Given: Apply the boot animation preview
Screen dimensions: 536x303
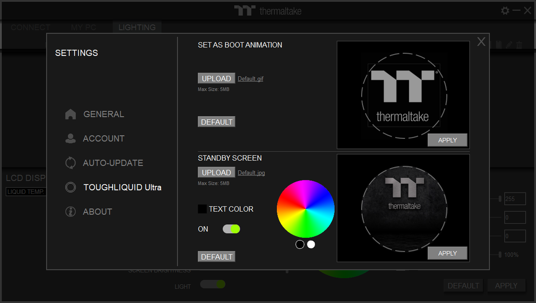Looking at the screenshot, I should (x=447, y=140).
